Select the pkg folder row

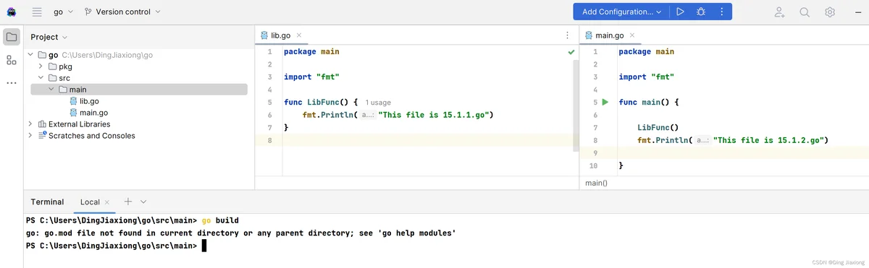click(x=139, y=66)
